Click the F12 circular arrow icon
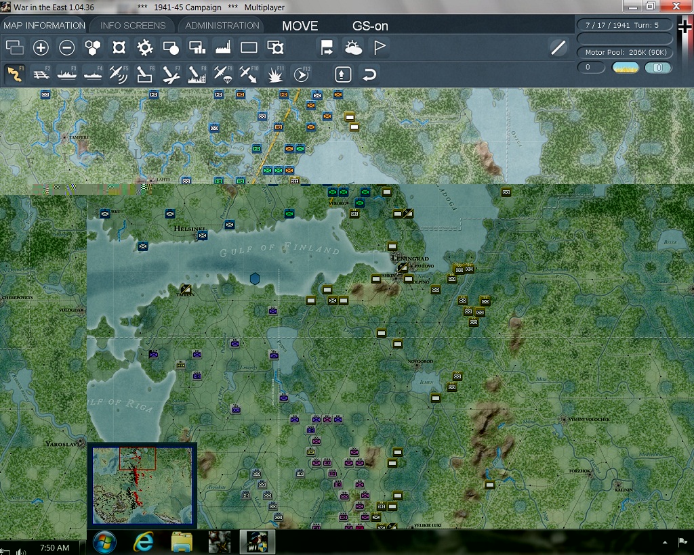Viewport: 694px width, 555px height. tap(301, 74)
